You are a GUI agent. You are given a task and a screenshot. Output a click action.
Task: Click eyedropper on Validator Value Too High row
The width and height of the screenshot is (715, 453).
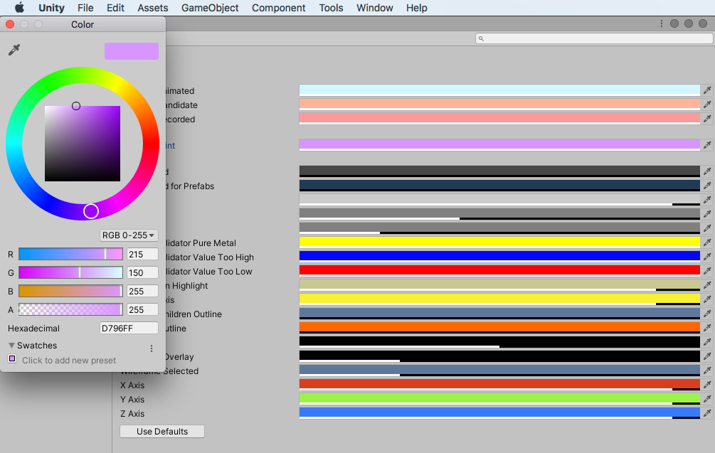[x=707, y=257]
